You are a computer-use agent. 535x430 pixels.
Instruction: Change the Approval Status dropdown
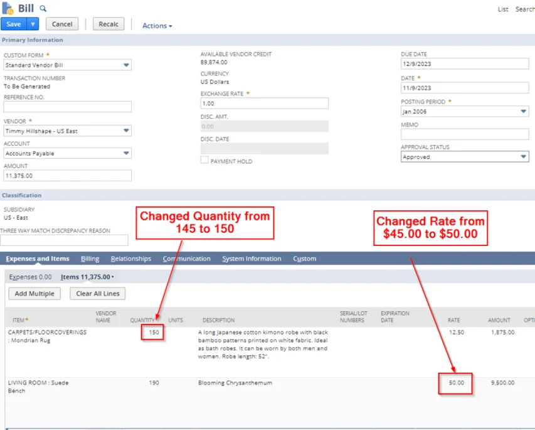[x=523, y=157]
